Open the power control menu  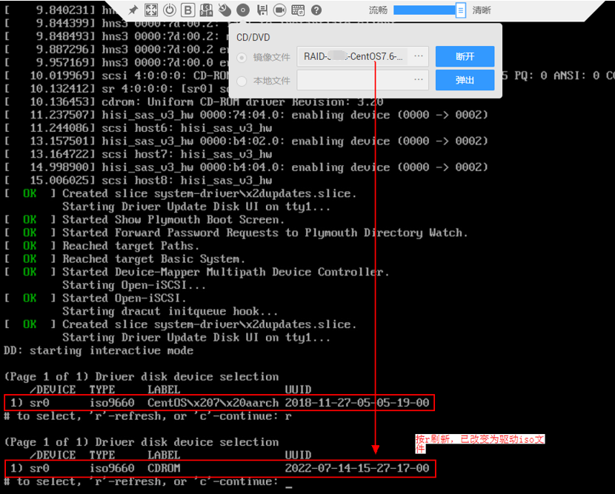(170, 10)
